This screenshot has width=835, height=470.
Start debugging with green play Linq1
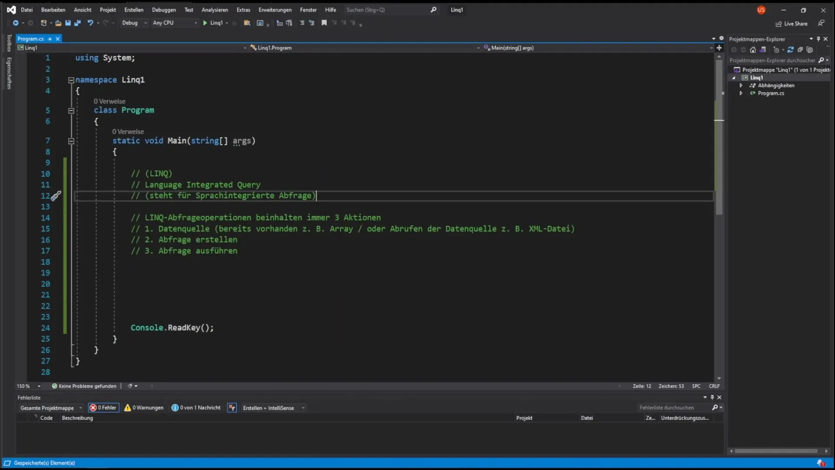pyautogui.click(x=213, y=23)
